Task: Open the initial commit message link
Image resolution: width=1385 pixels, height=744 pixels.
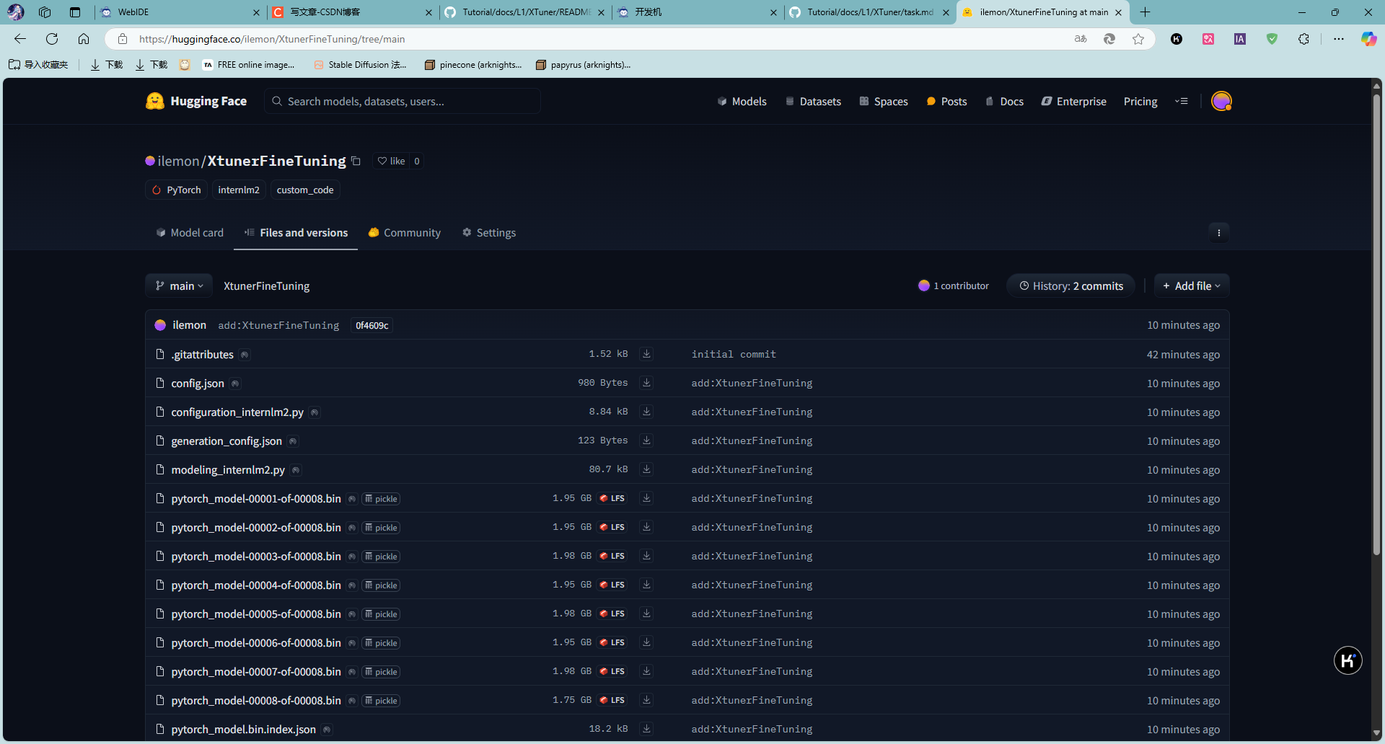Action: click(x=734, y=354)
